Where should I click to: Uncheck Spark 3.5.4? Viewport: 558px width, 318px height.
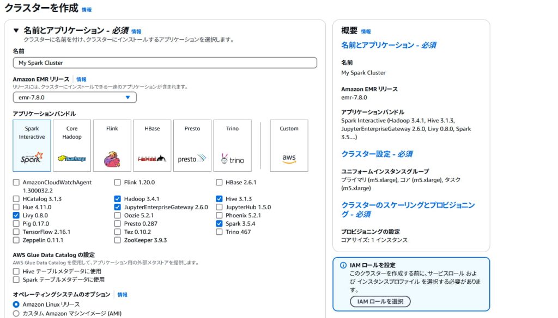[219, 223]
